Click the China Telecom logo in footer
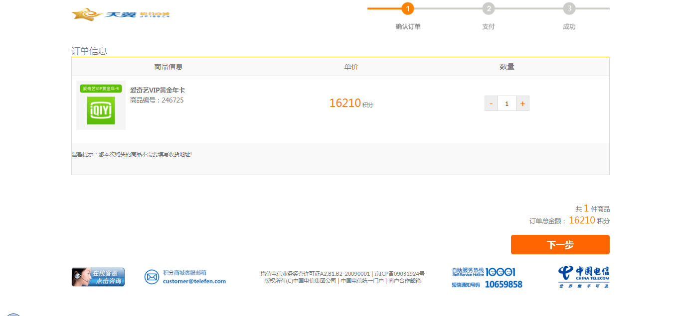This screenshot has height=316, width=681. (584, 277)
